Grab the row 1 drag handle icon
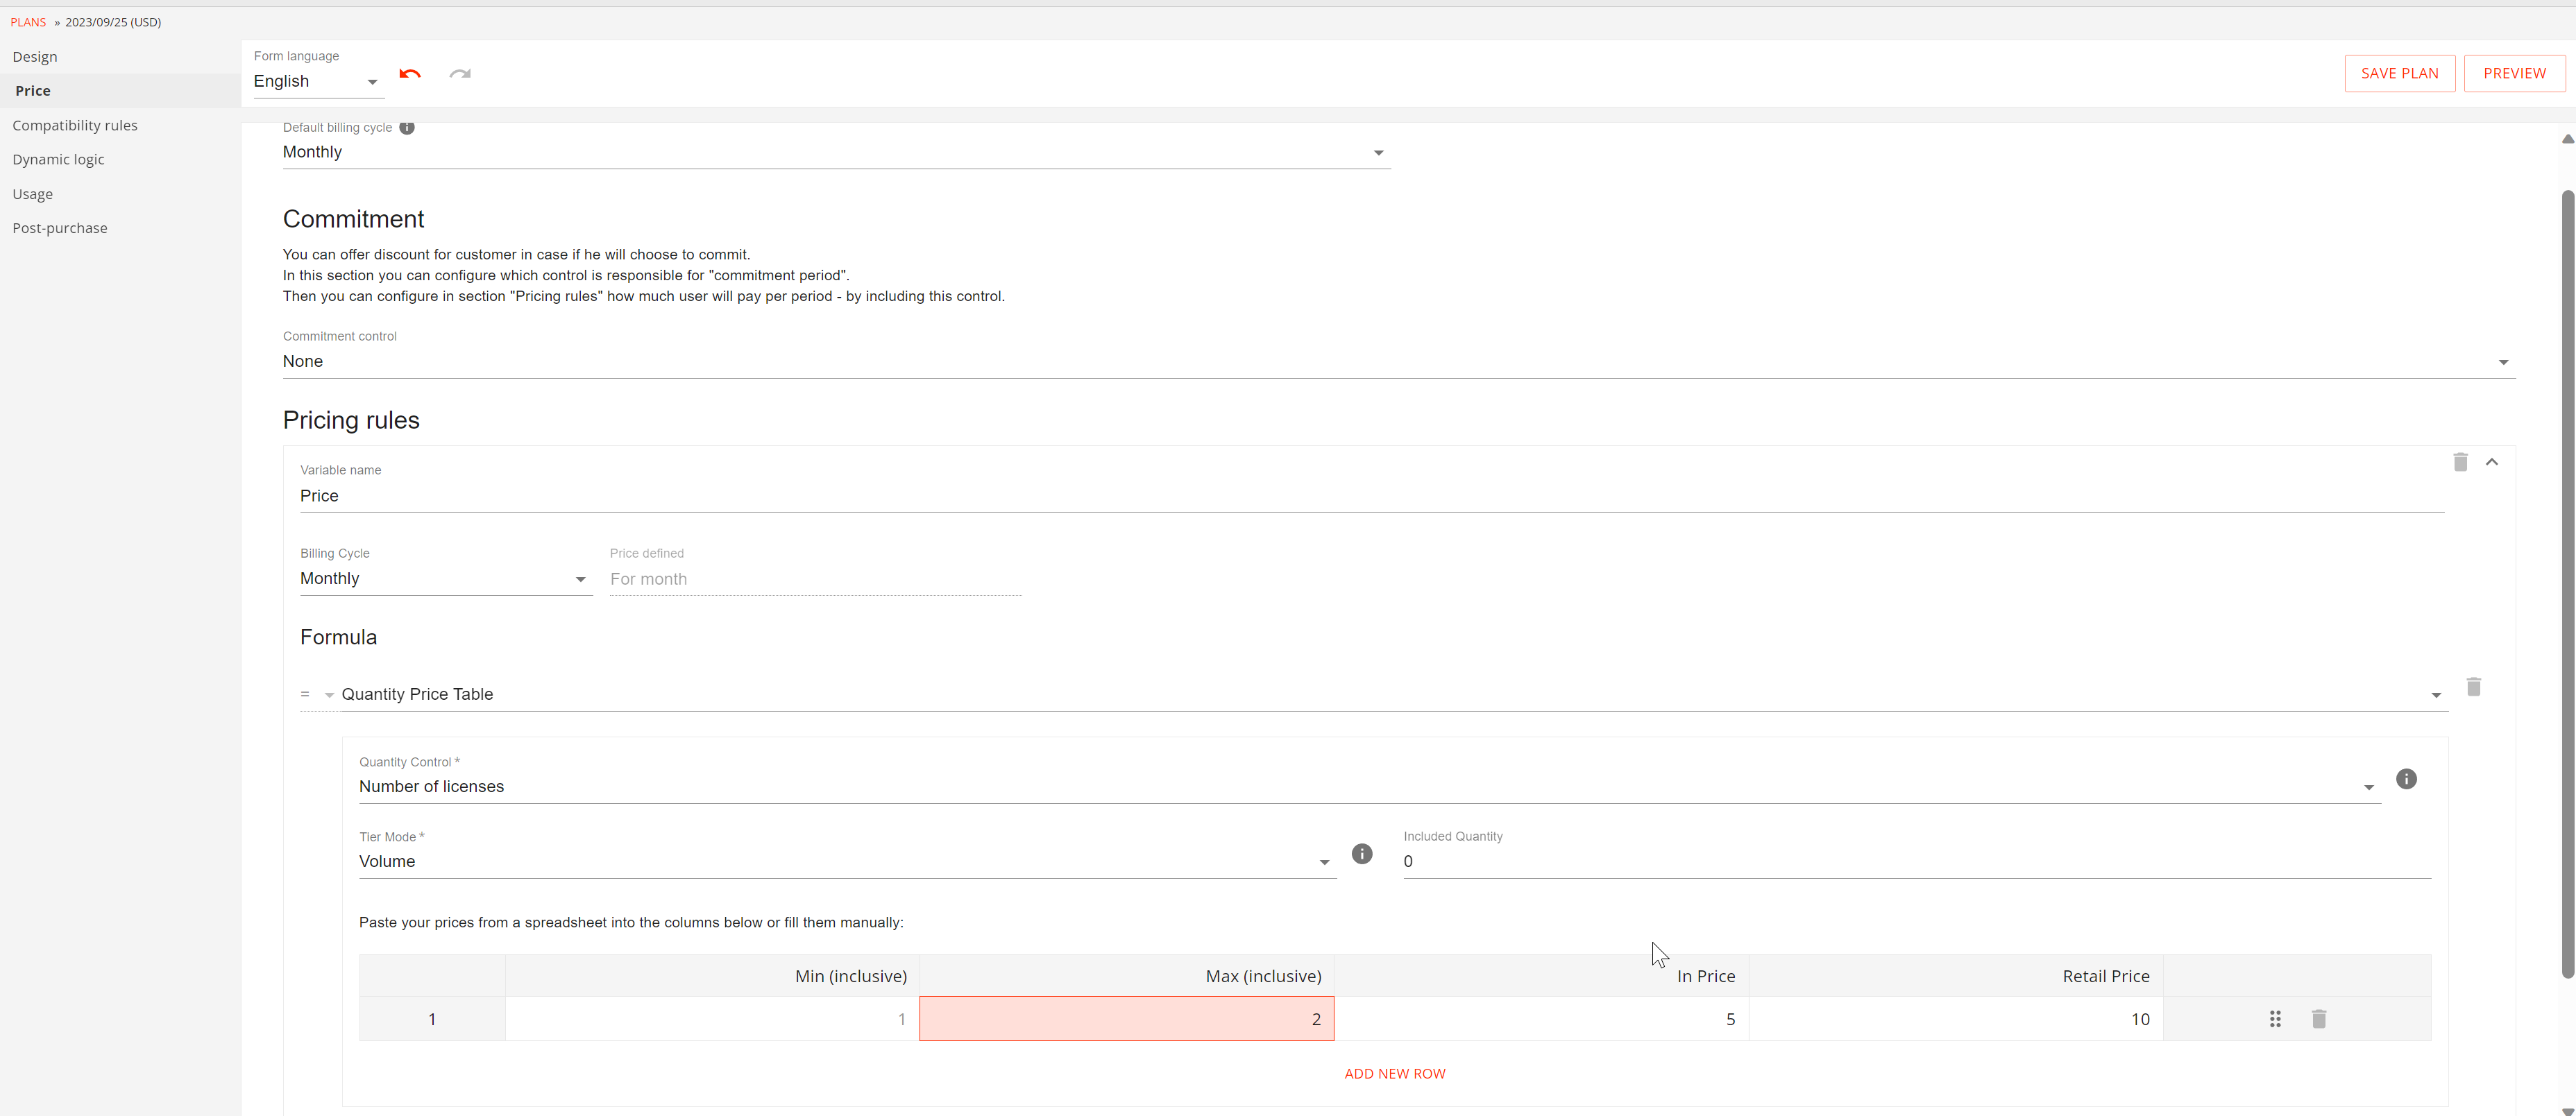This screenshot has width=2576, height=1116. pyautogui.click(x=2275, y=1019)
